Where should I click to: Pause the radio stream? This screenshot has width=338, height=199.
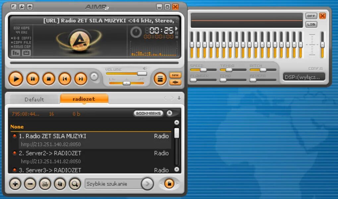(32, 79)
